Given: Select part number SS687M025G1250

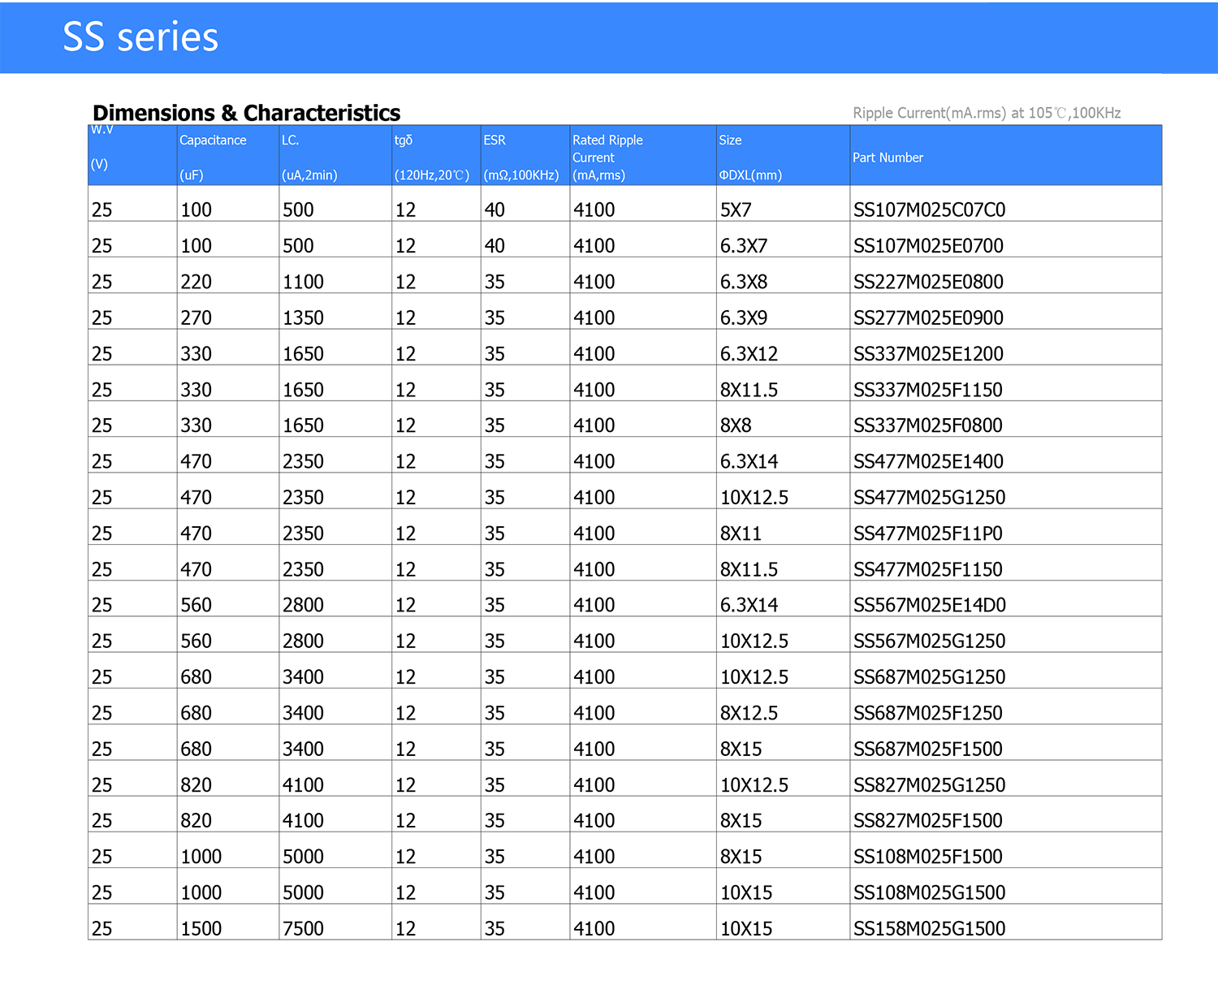Looking at the screenshot, I should click(929, 677).
